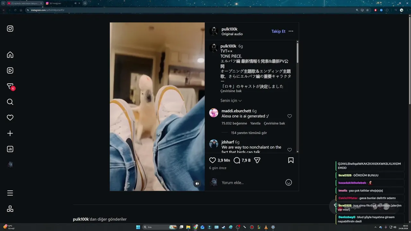Open a new browser tab
The image size is (411, 231).
tap(85, 3)
